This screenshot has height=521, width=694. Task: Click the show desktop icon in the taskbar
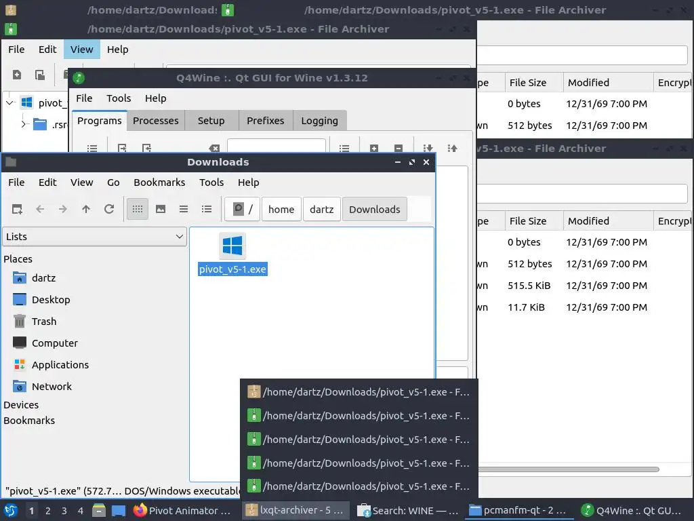(x=118, y=511)
